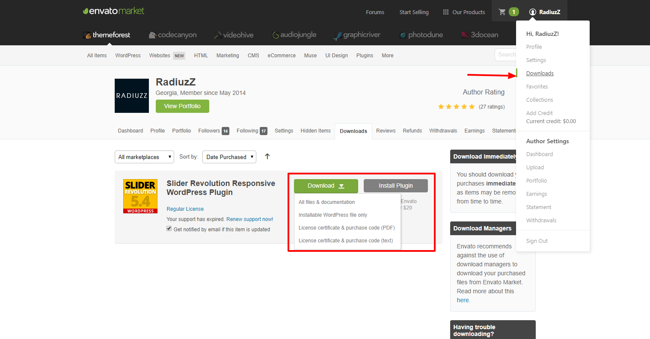Click the Envato Market logo
Image resolution: width=650 pixels, height=339 pixels.
[114, 11]
